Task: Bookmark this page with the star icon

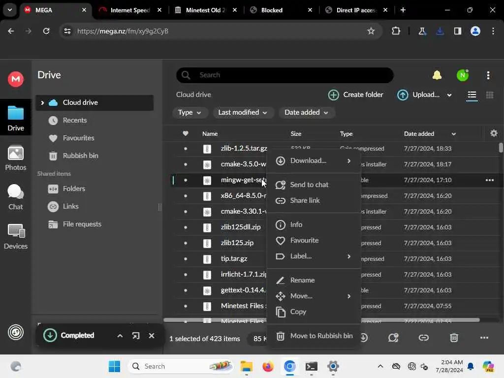Action: (371, 31)
